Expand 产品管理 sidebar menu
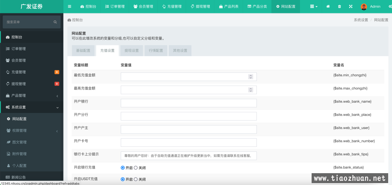The image size is (392, 185). 31,96
